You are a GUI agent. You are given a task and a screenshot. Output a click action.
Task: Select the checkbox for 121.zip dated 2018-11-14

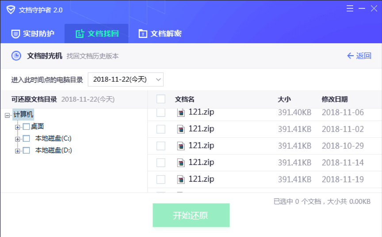161,163
